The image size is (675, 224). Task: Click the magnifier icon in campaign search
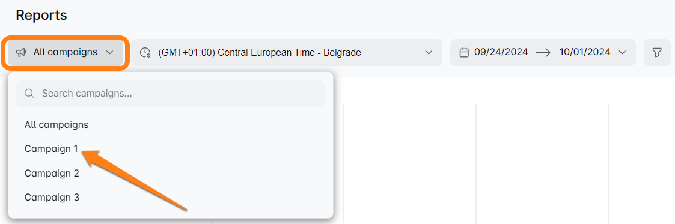(29, 94)
